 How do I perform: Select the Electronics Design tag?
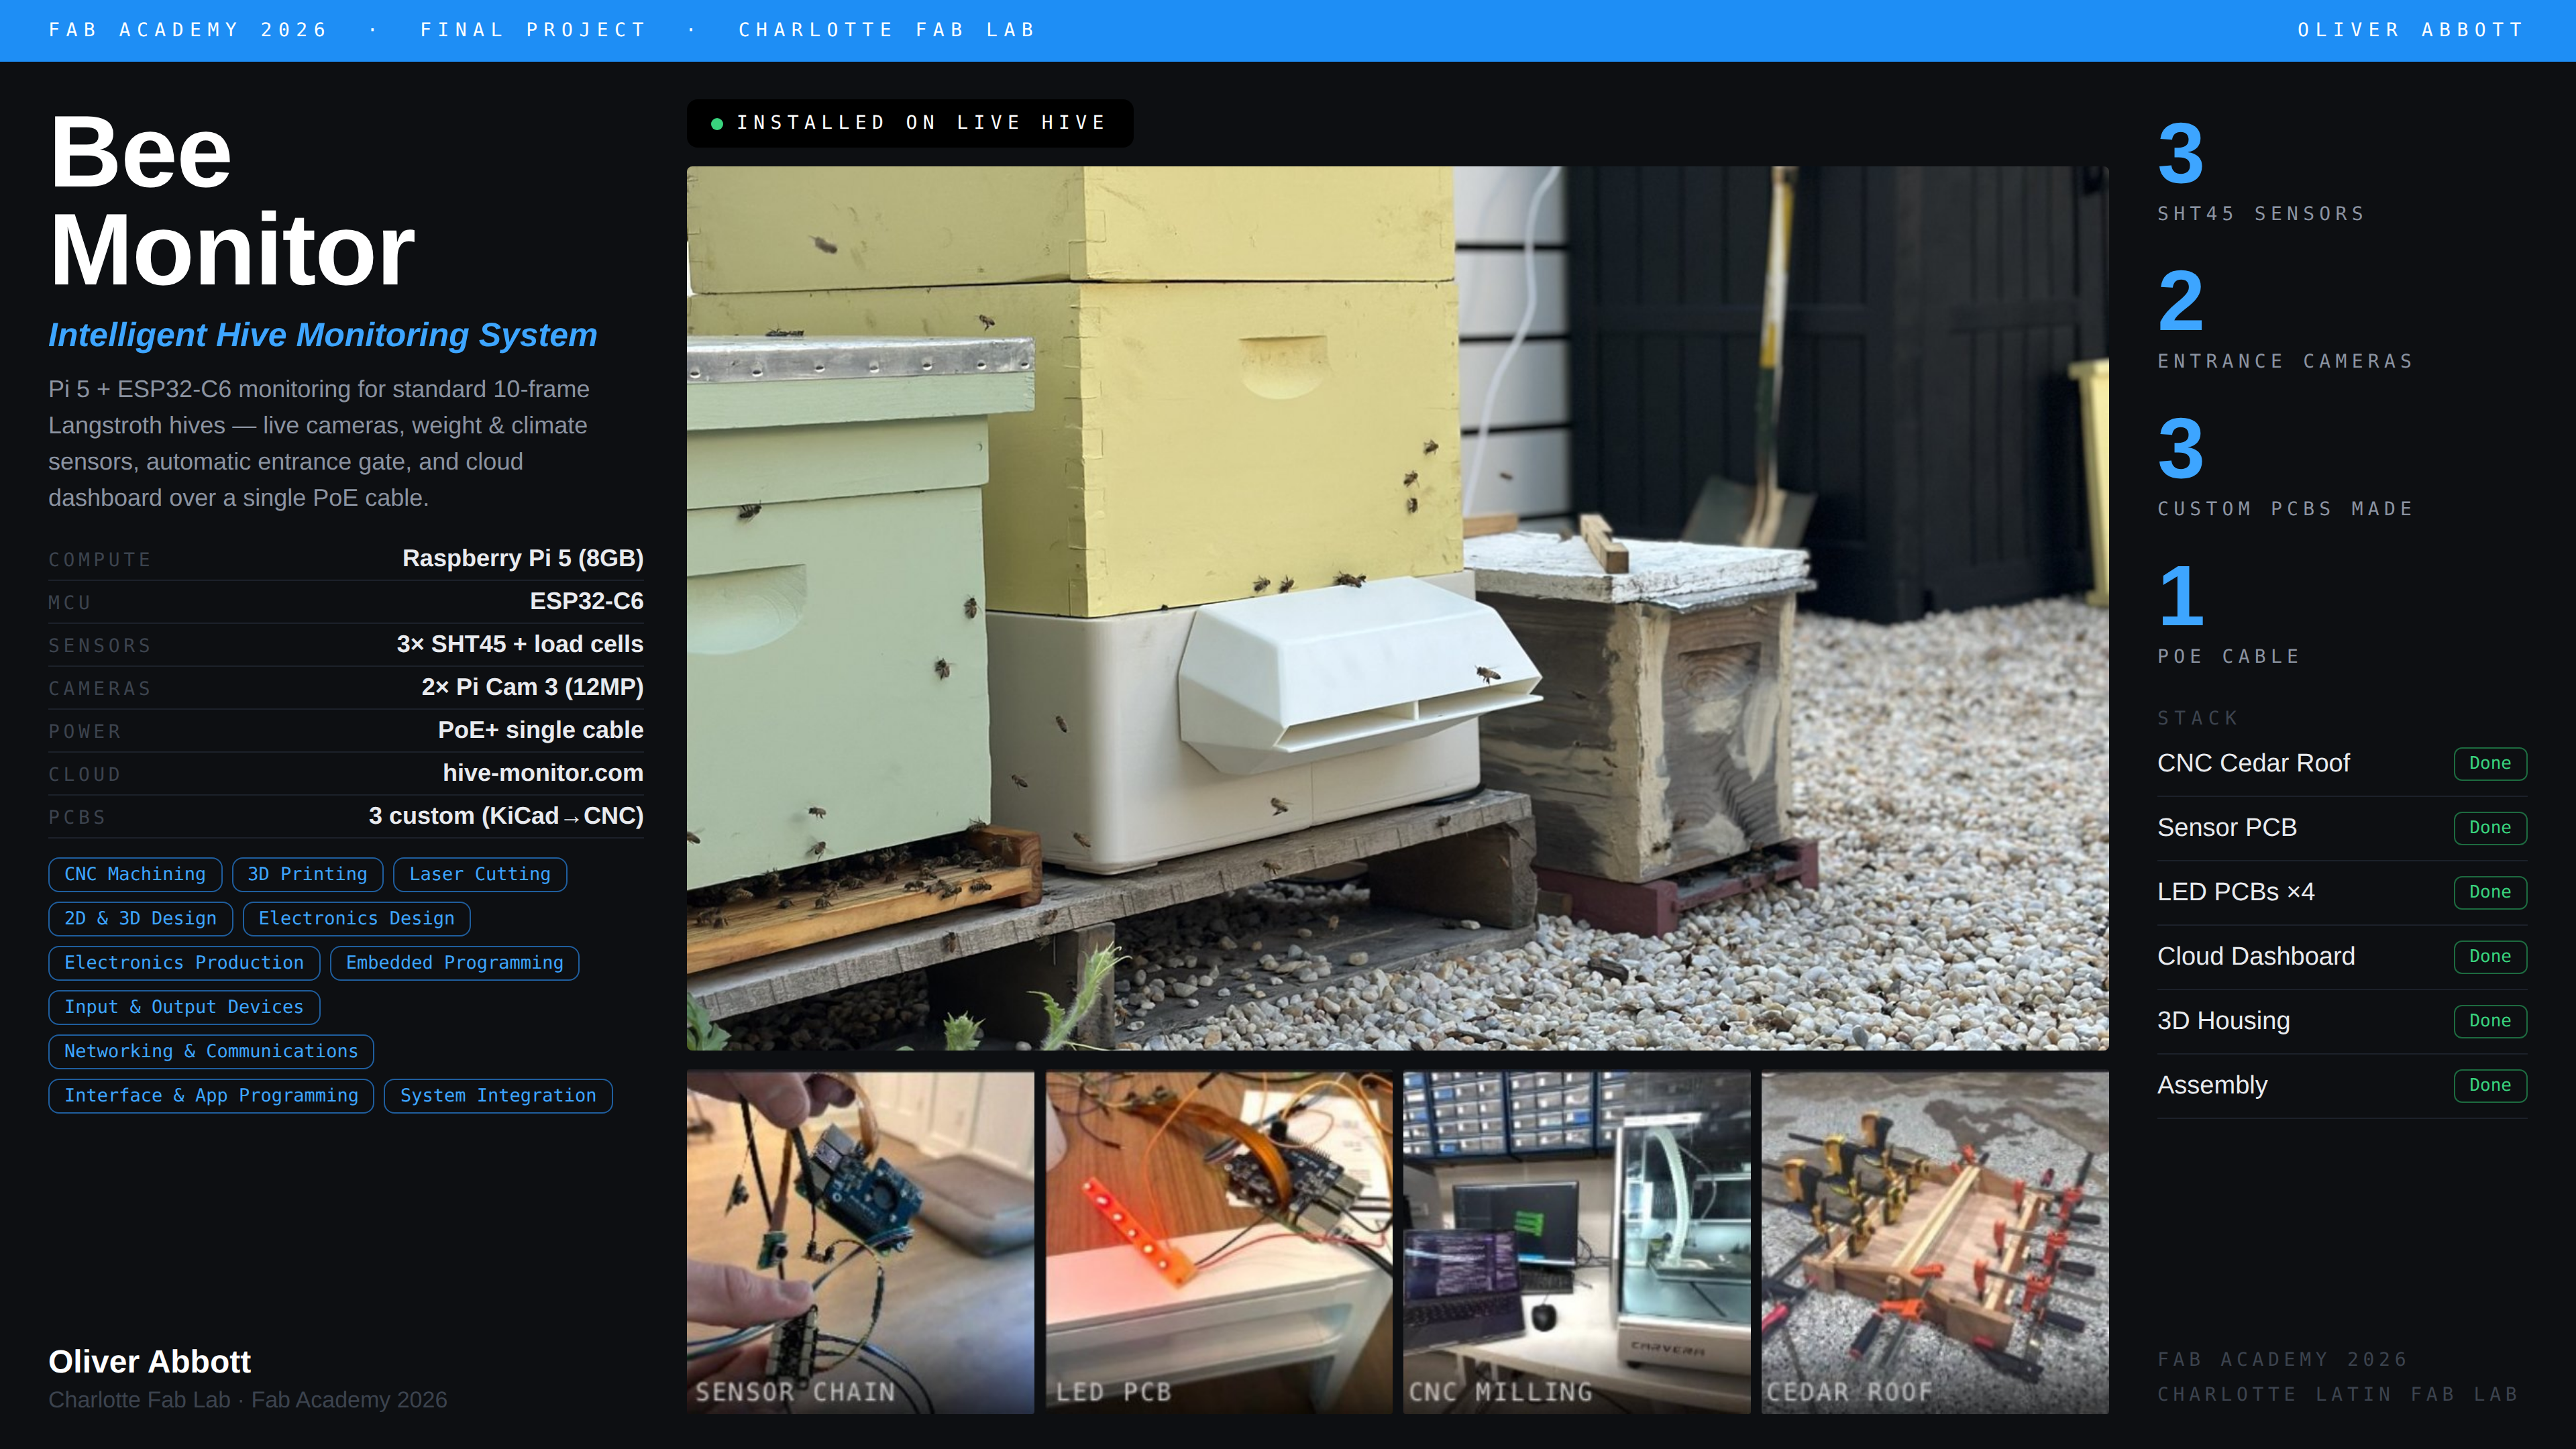pyautogui.click(x=356, y=918)
